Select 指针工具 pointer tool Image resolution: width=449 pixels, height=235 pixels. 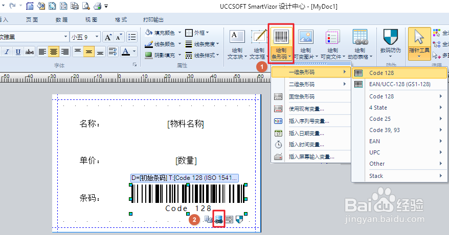coord(419,44)
